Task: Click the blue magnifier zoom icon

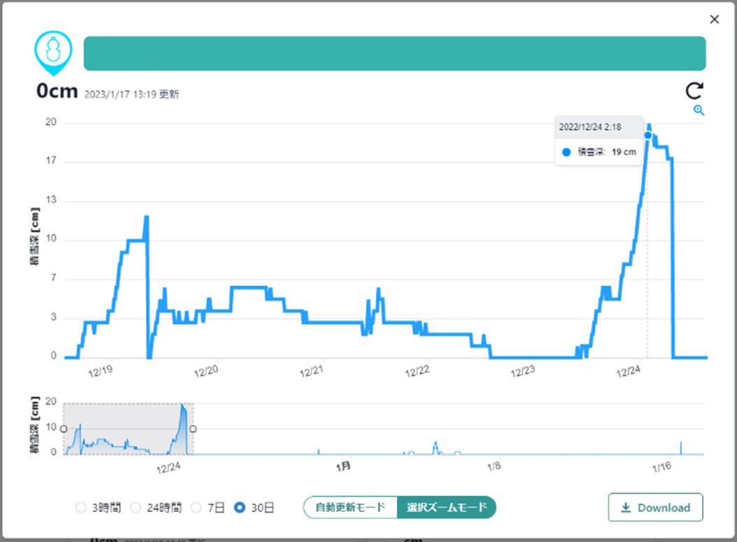Action: pos(699,110)
